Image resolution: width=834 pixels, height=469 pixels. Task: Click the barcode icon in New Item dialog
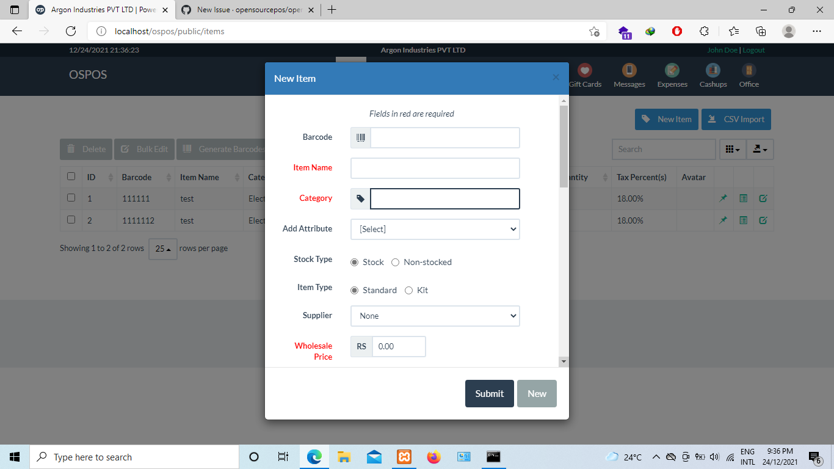(360, 137)
